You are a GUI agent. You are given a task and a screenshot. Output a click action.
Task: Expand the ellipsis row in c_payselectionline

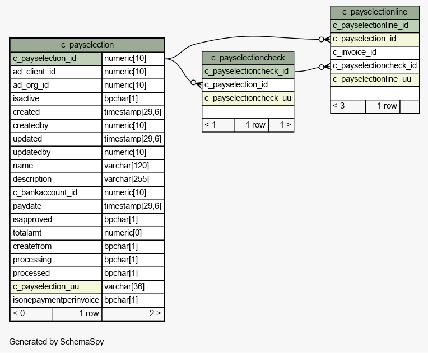pyautogui.click(x=374, y=92)
